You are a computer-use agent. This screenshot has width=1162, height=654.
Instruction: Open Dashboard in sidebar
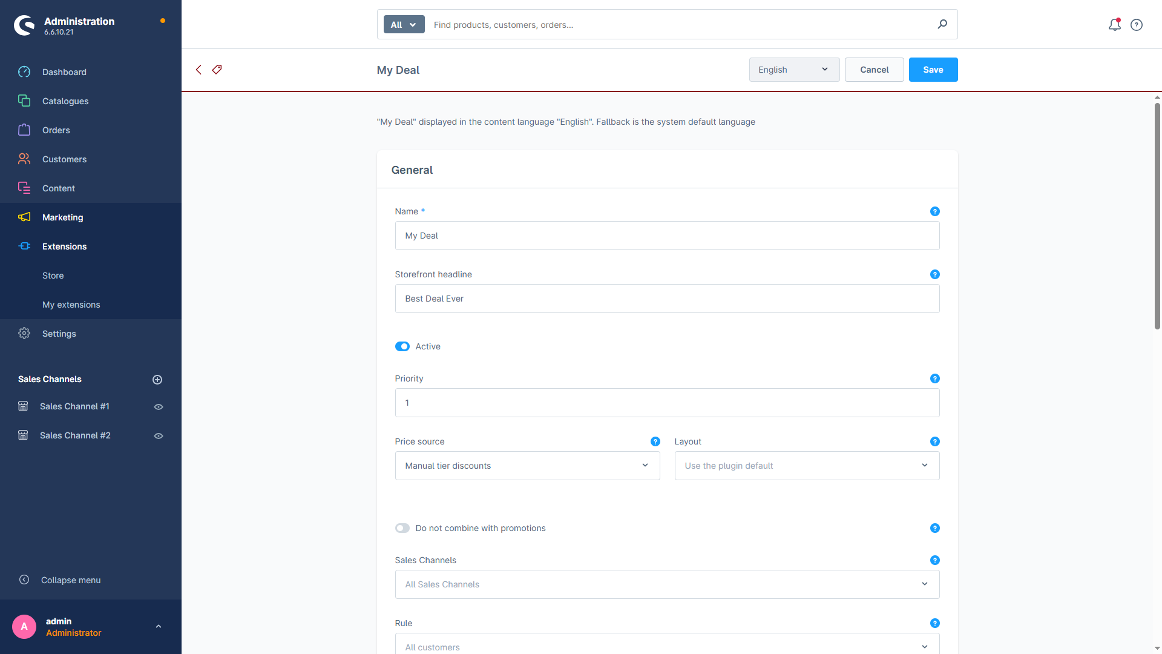(91, 72)
